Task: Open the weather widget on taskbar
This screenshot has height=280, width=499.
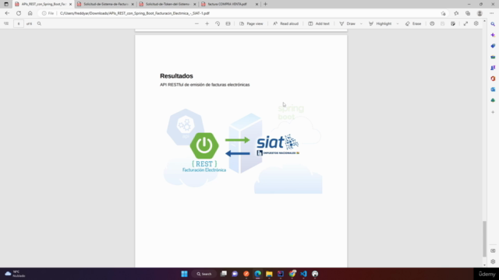Action: click(x=15, y=274)
